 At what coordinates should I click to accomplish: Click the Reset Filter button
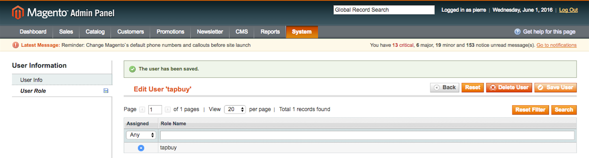pyautogui.click(x=530, y=110)
